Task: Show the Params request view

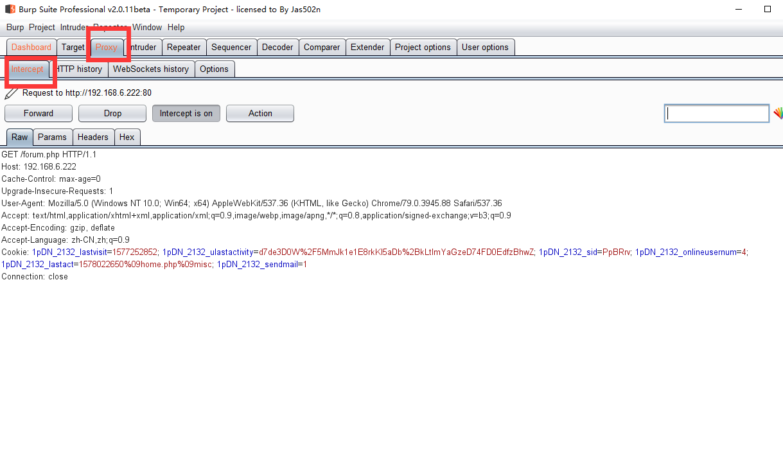Action: click(x=52, y=137)
